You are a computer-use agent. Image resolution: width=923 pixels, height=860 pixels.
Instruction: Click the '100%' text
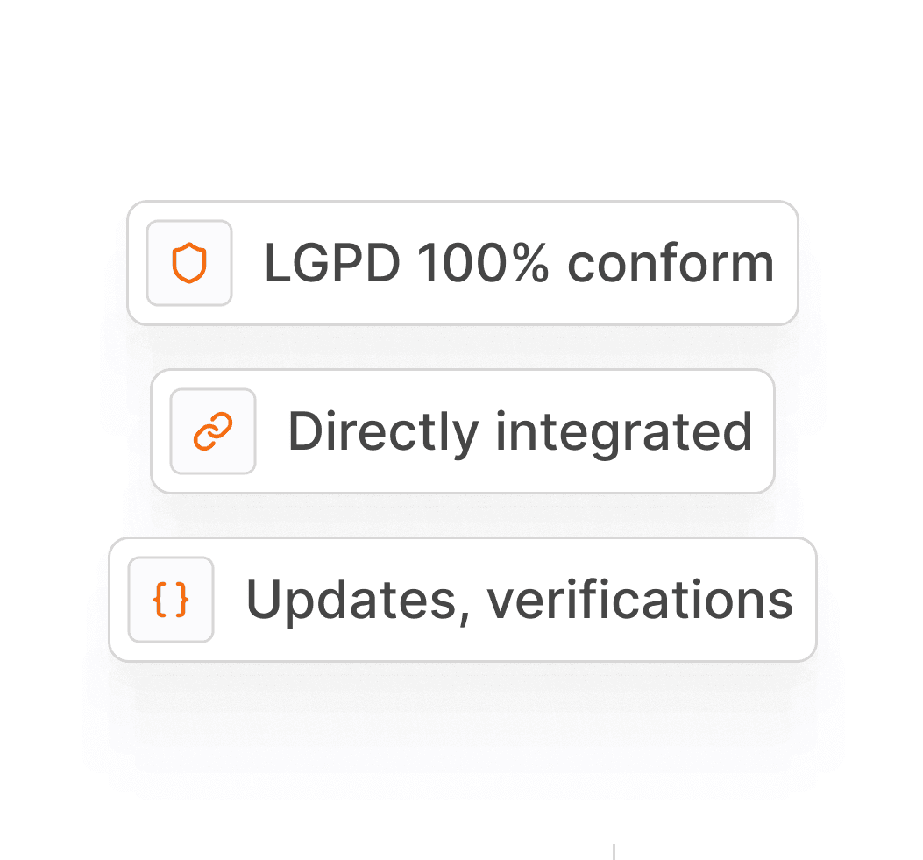point(483,263)
